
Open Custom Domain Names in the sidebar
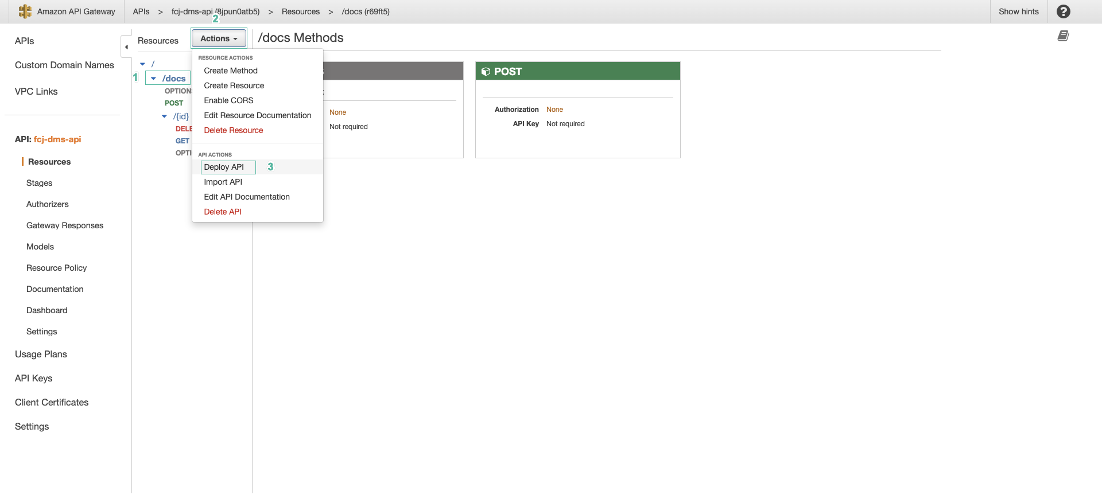pyautogui.click(x=64, y=65)
